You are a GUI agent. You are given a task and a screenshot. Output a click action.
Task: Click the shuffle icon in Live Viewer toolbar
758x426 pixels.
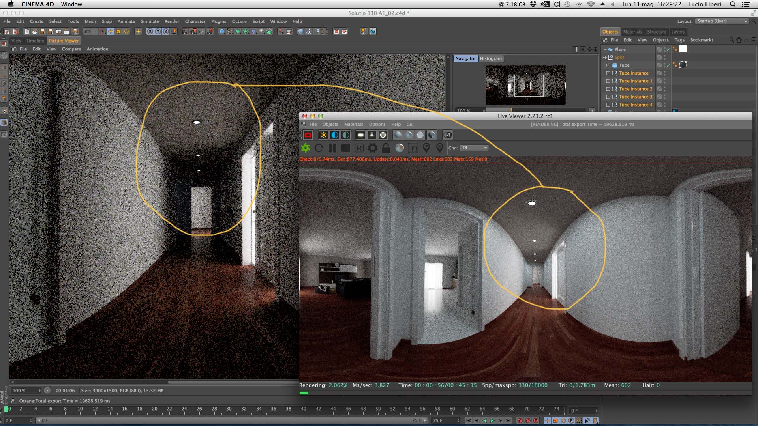[447, 135]
